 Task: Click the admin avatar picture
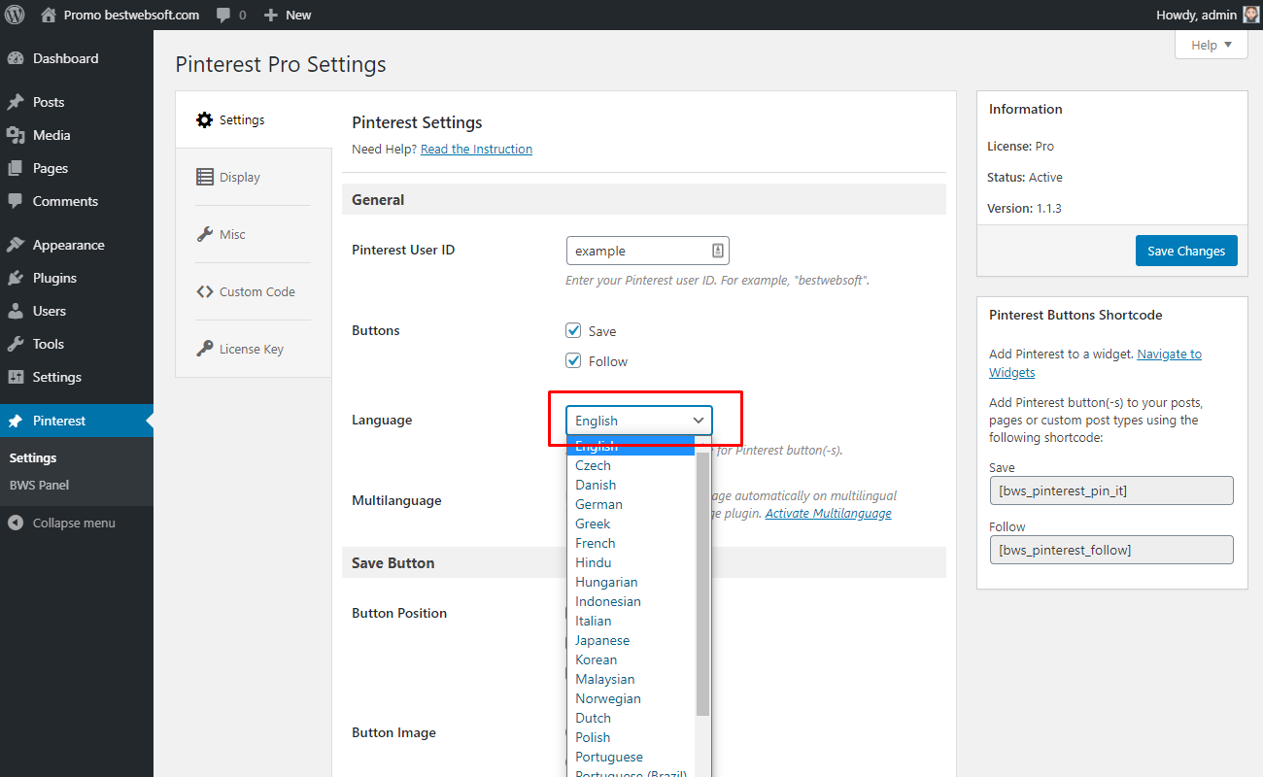point(1250,15)
